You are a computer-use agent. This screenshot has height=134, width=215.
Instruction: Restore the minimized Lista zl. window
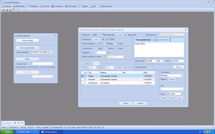point(15,123)
